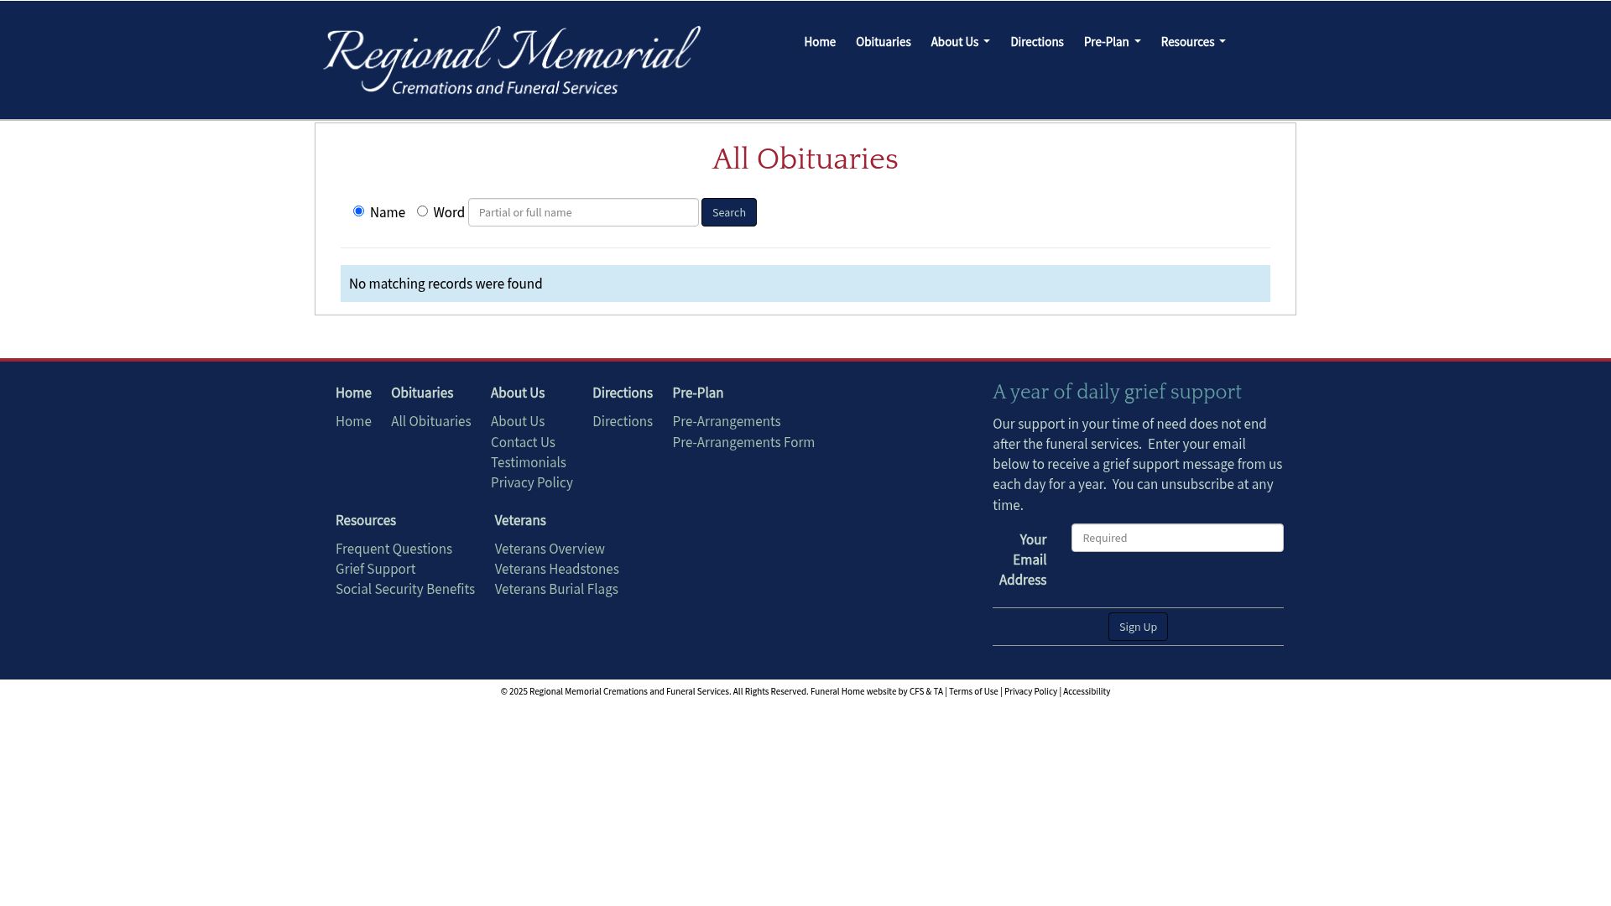Open the Terms of Use link
1611x906 pixels.
click(973, 691)
